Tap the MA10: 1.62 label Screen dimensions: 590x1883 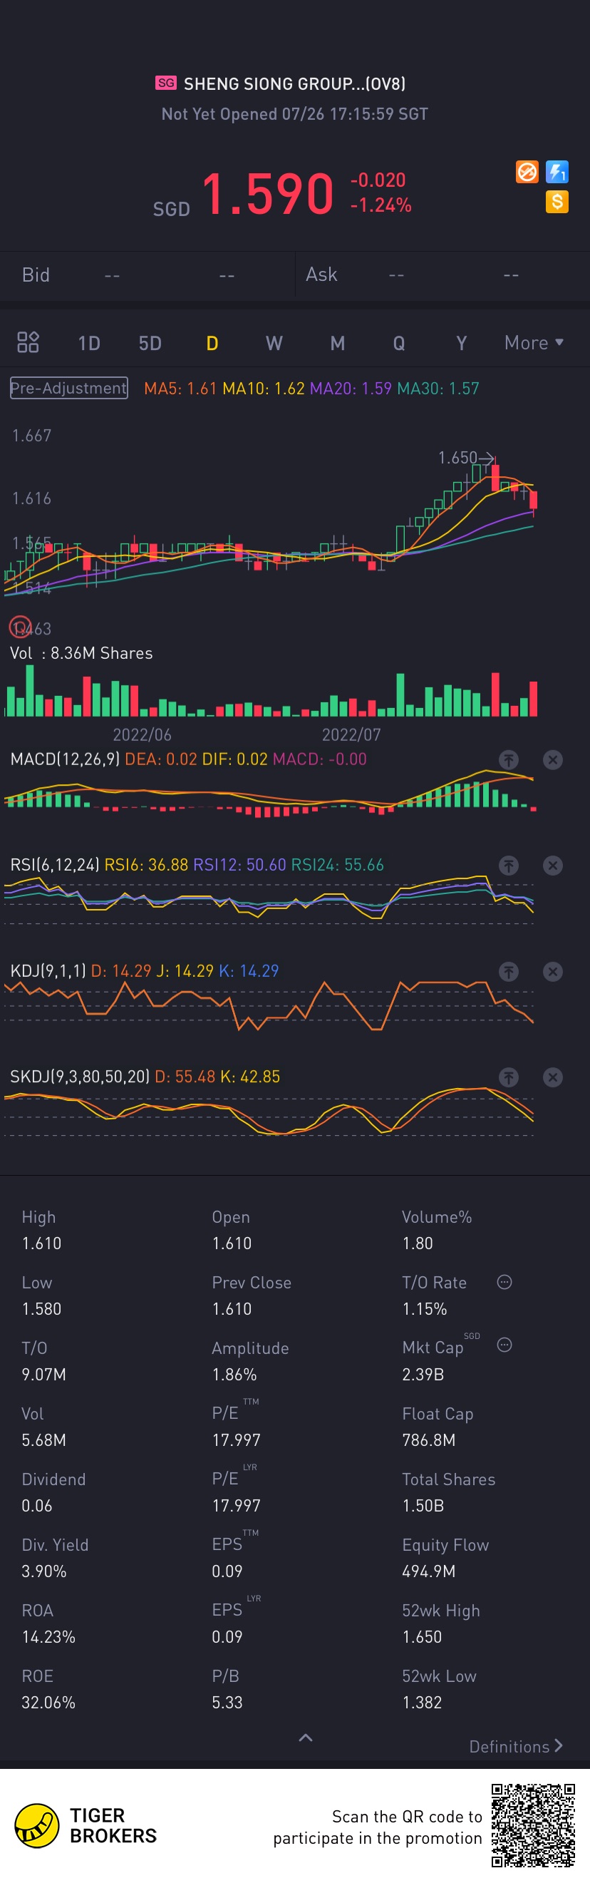coord(264,388)
